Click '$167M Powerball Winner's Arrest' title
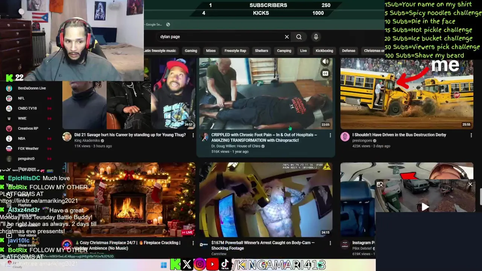482x271 pixels. (263, 245)
